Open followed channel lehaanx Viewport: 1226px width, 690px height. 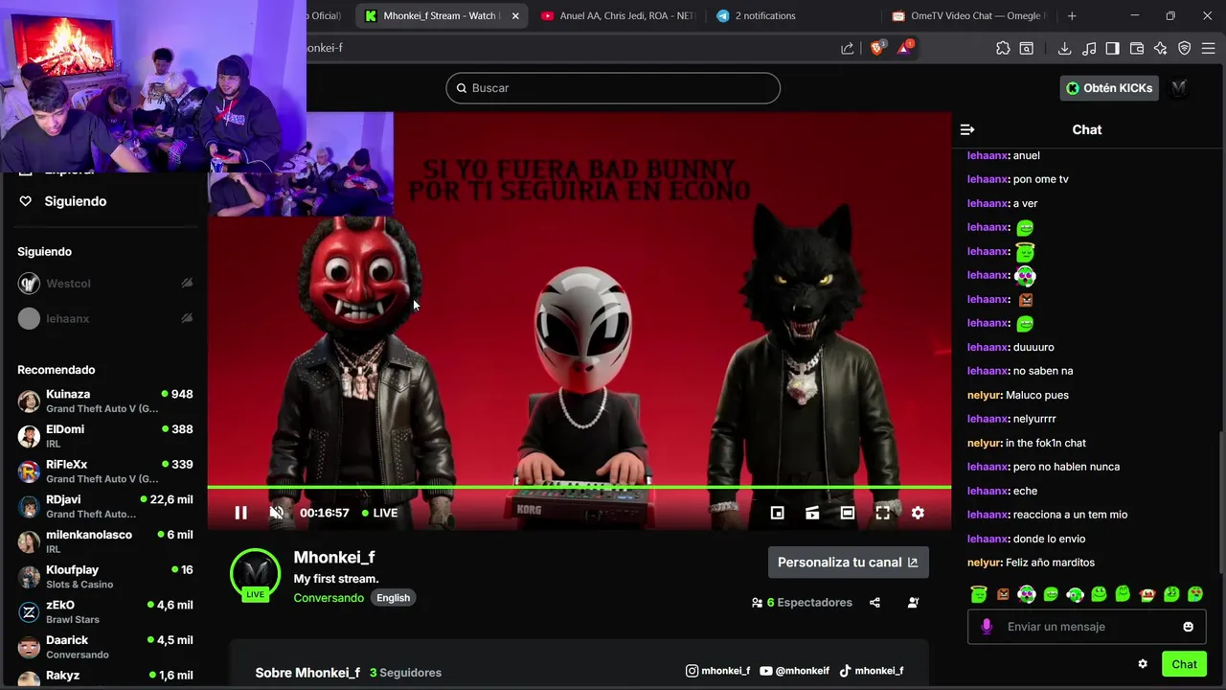tap(105, 318)
